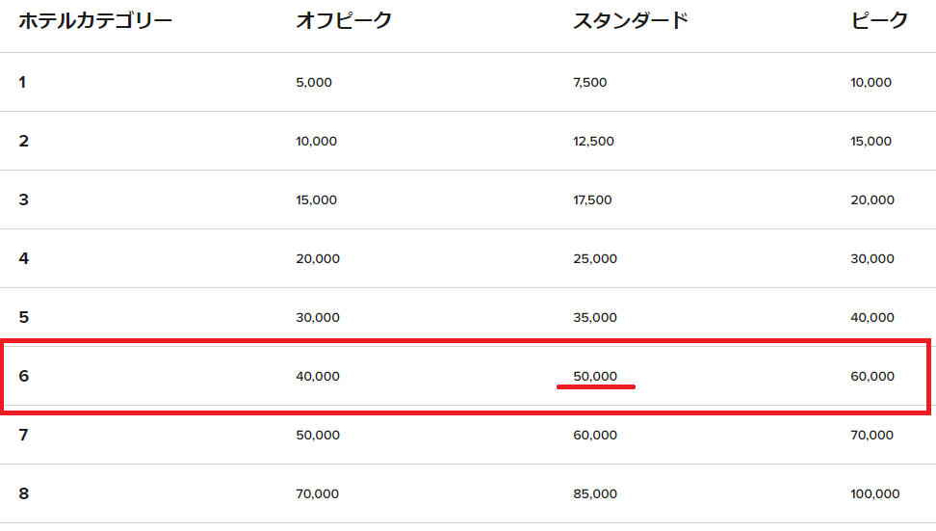The width and height of the screenshot is (936, 531).
Task: Click the 12,500 standard value
Action: click(593, 142)
